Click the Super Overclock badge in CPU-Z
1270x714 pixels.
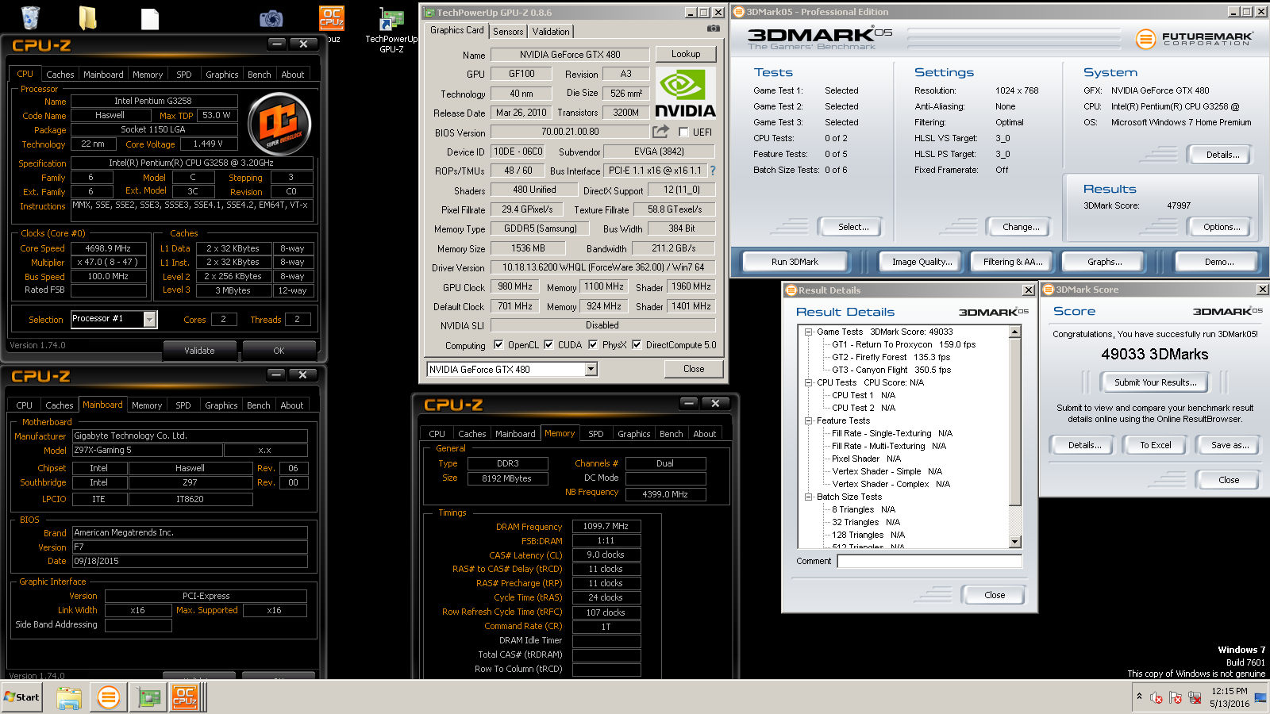(279, 125)
